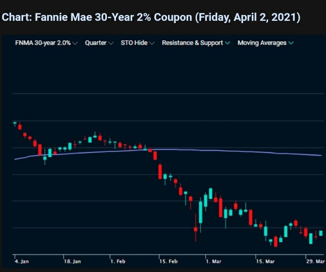Image resolution: width=326 pixels, height=272 pixels.
Task: Click the chevron beside Resistance & Support
Action: pyautogui.click(x=227, y=43)
